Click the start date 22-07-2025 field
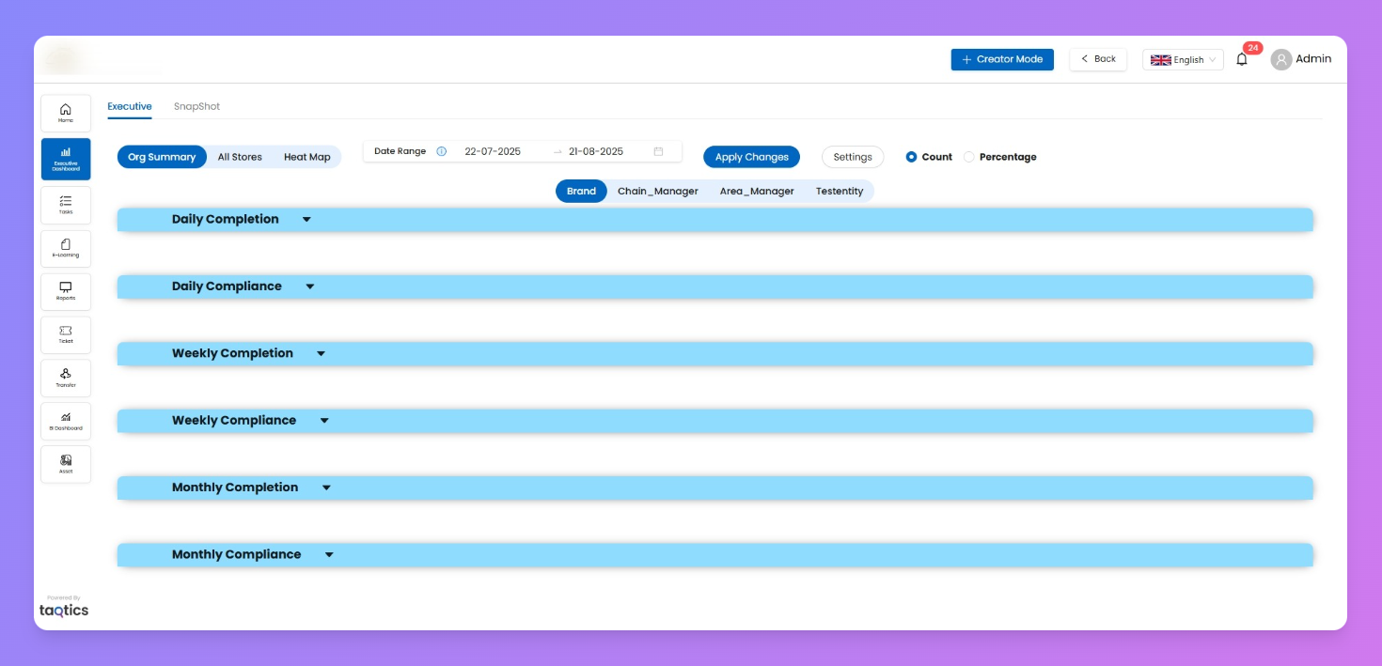Image resolution: width=1382 pixels, height=666 pixels. pyautogui.click(x=493, y=151)
